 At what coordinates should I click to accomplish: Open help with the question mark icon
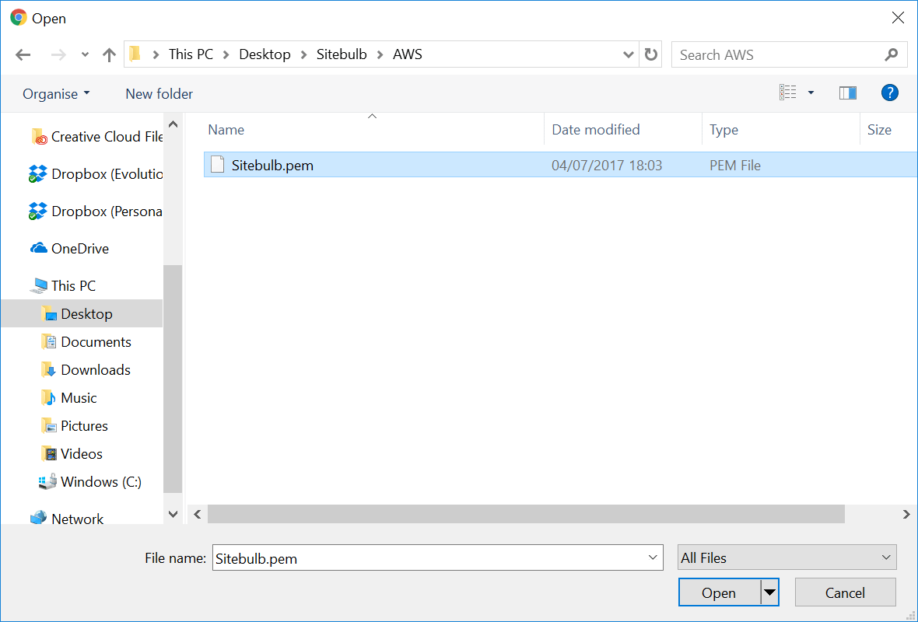(x=889, y=93)
